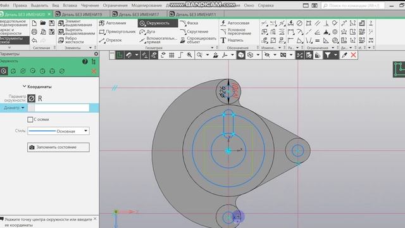Select the Вспомогательная прямая tool
The image size is (405, 228).
(158, 40)
